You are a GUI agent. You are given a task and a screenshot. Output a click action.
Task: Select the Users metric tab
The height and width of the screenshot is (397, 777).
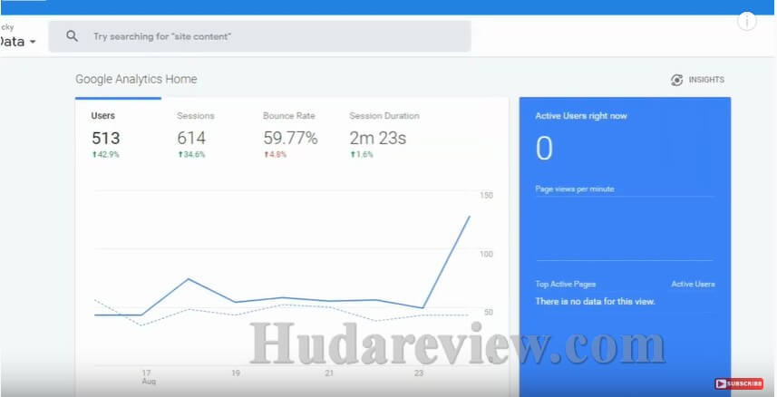[x=118, y=134]
